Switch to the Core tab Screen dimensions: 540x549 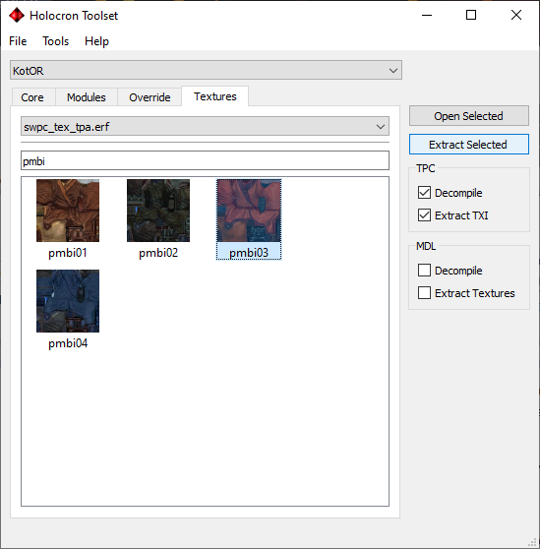32,97
